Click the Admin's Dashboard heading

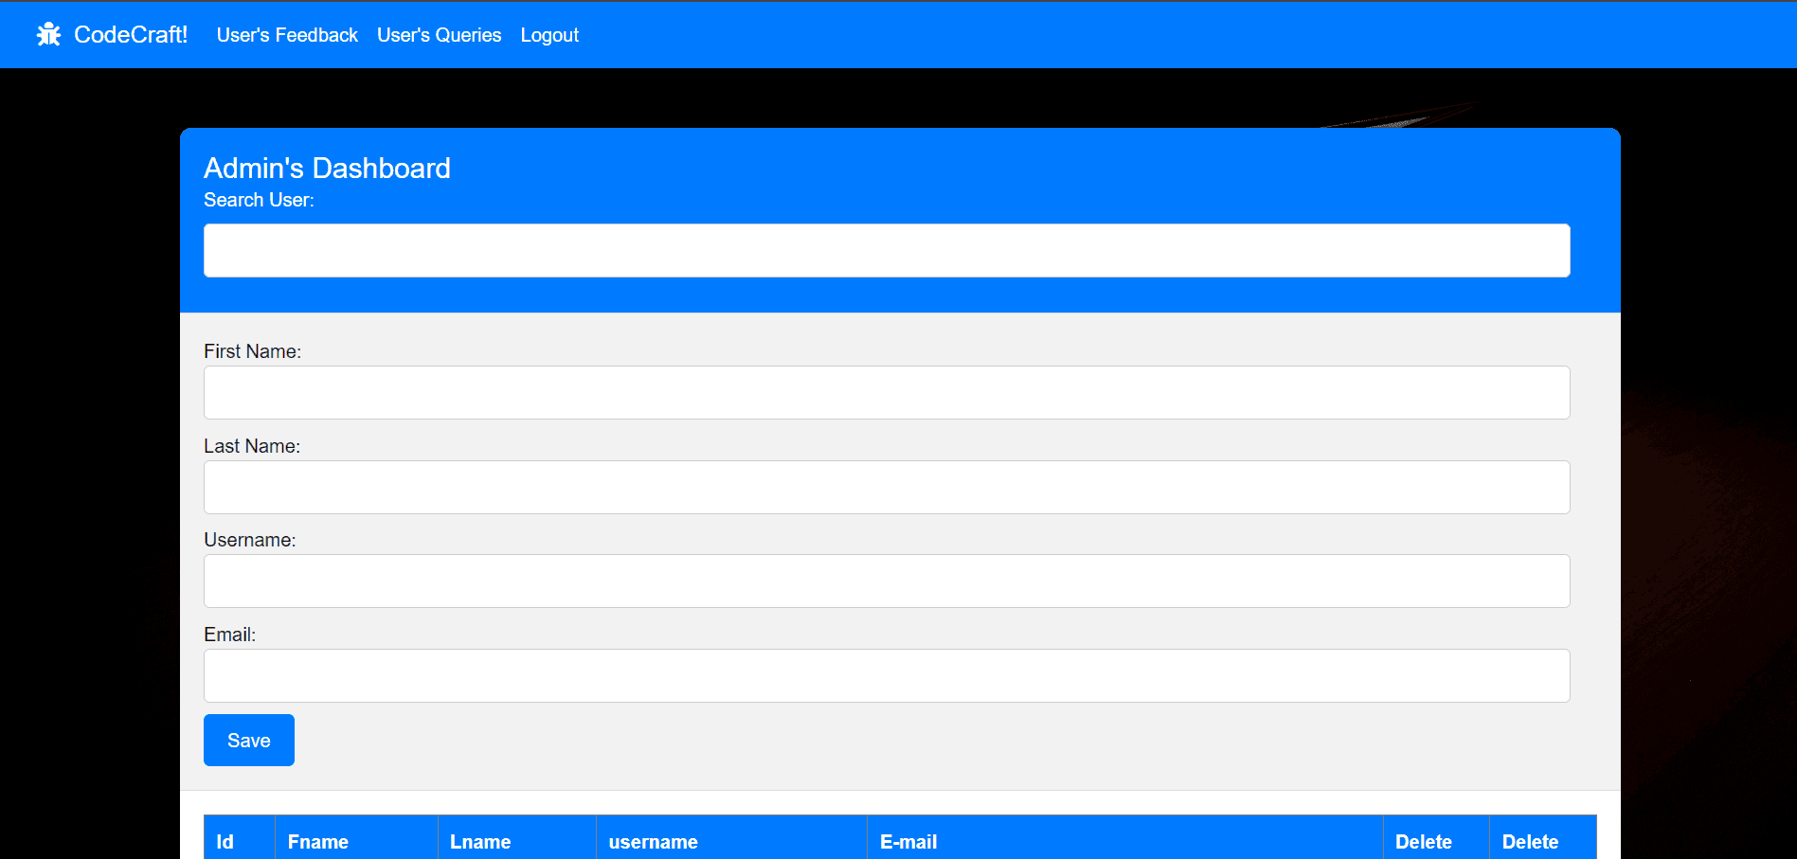pyautogui.click(x=327, y=169)
